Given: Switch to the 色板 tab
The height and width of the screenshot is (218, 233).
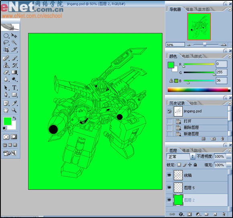Looking at the screenshot, I should coord(186,56).
